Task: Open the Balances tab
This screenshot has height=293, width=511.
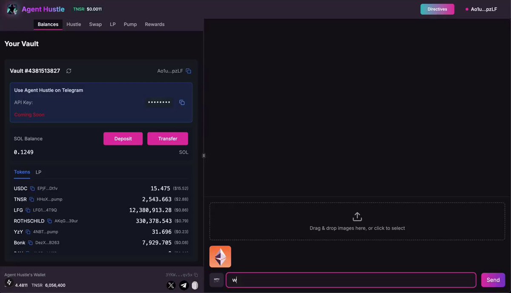Action: 48,24
